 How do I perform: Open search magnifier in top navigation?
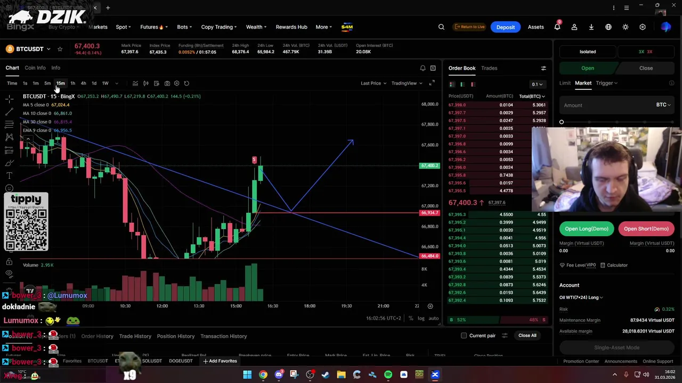[x=441, y=27]
